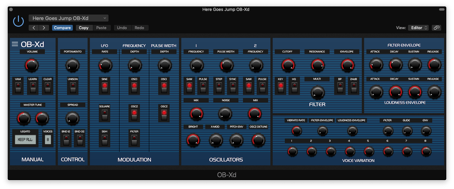Click the voice variation GLIDE knob
The height and width of the screenshot is (189, 454).
click(x=407, y=131)
